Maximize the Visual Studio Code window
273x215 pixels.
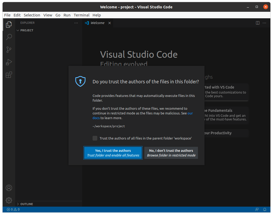pyautogui.click(x=257, y=7)
